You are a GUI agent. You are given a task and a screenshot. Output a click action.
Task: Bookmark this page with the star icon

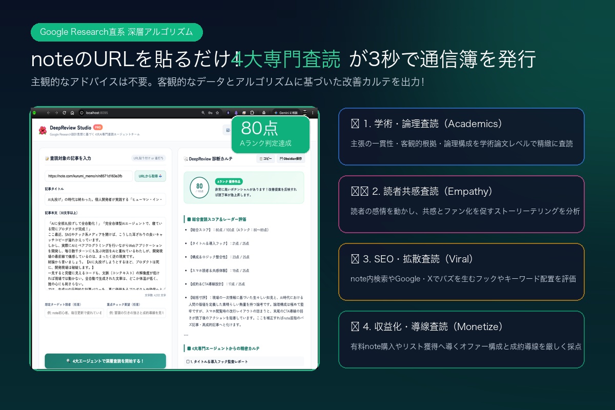click(217, 113)
